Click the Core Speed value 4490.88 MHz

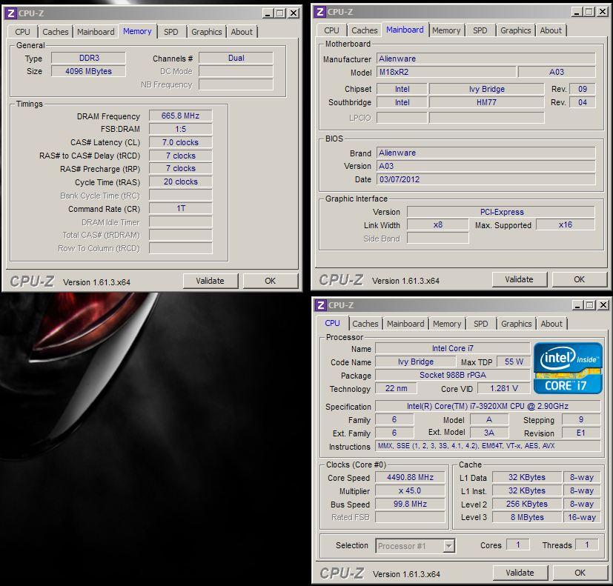pos(410,477)
